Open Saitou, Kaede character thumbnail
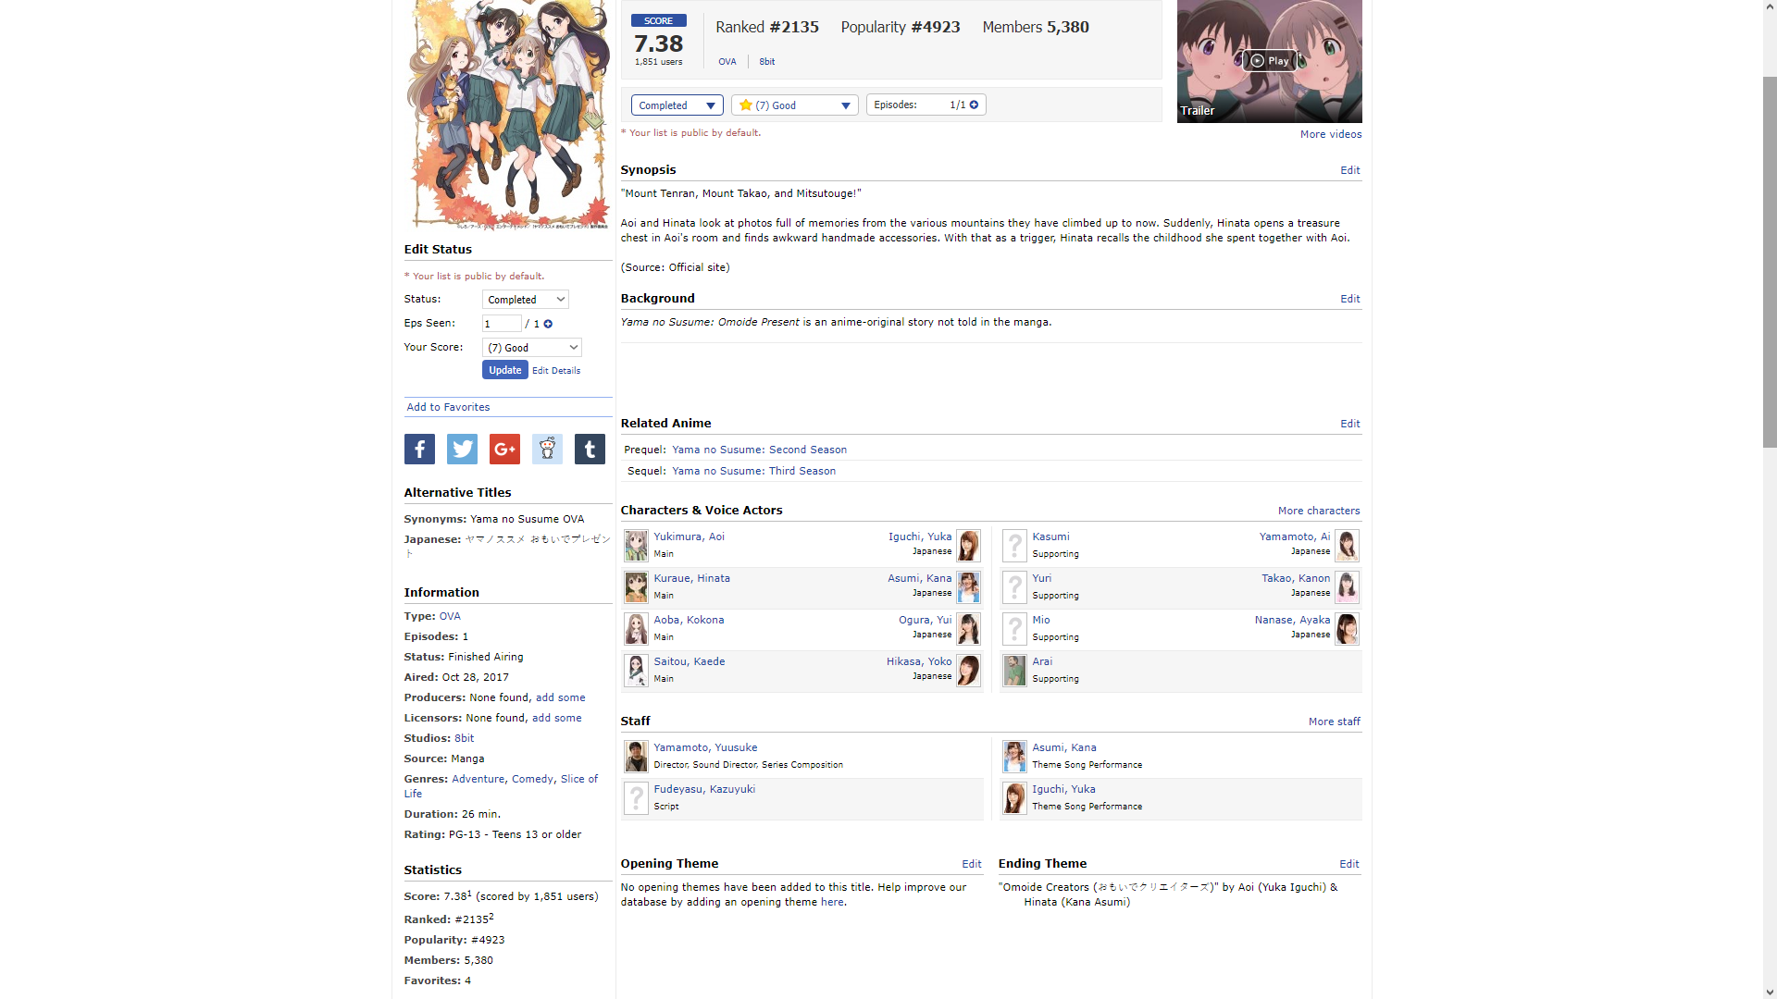This screenshot has height=999, width=1777. 636,671
